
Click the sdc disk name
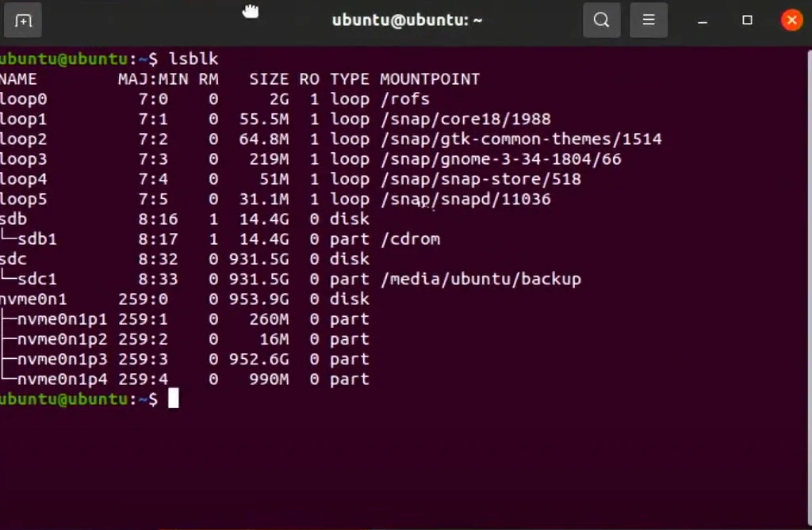(13, 259)
